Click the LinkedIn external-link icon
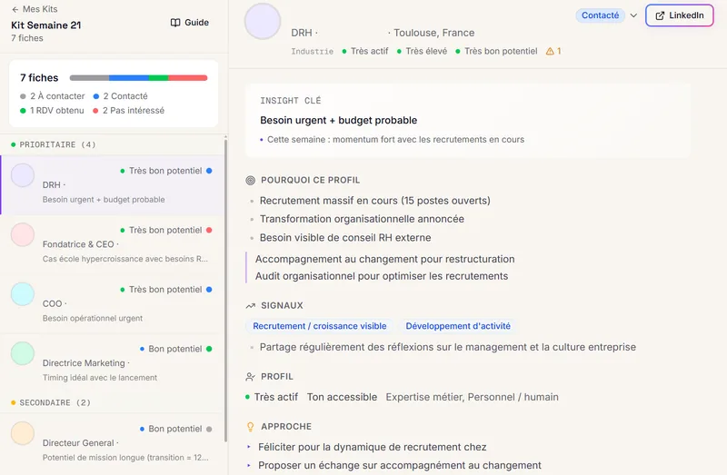The width and height of the screenshot is (727, 475). (x=660, y=15)
